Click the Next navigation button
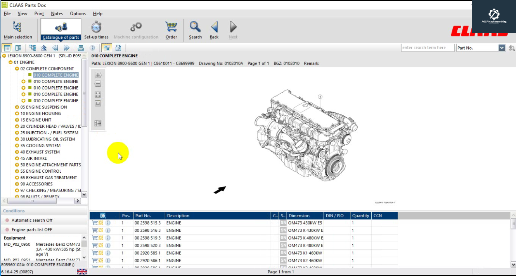Screen dimensions: 516x276 tap(232, 27)
